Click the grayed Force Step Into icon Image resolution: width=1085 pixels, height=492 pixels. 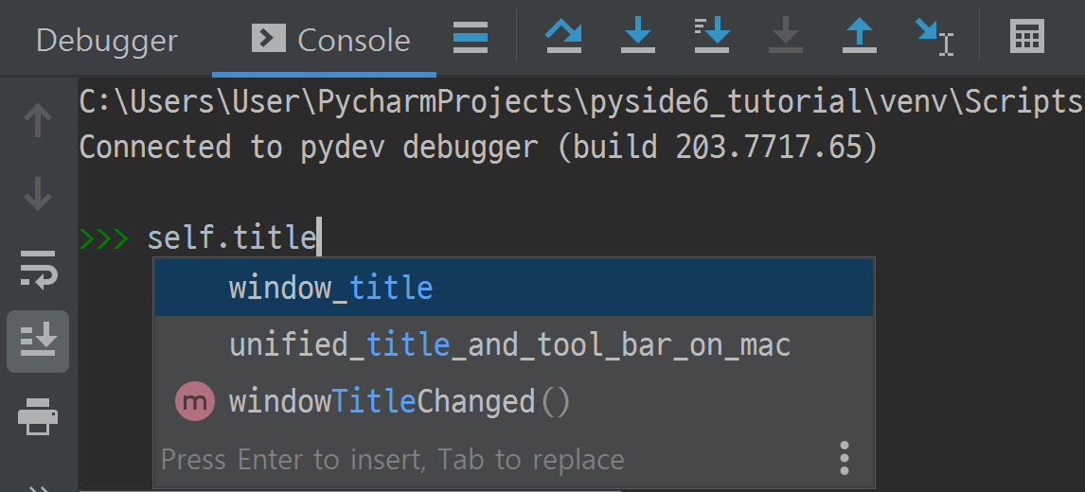coord(786,36)
